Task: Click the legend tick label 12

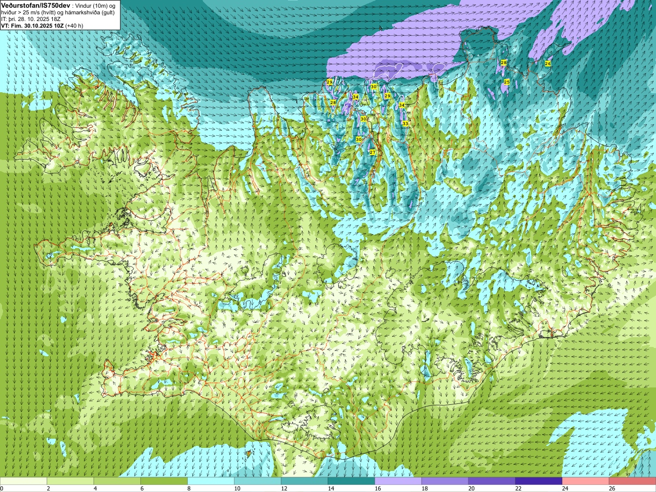Action: [284, 488]
